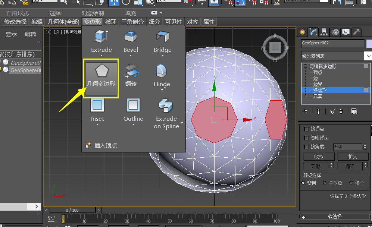Toggle the 忽略背面 checkbox
This screenshot has height=227, width=372.
307,138
